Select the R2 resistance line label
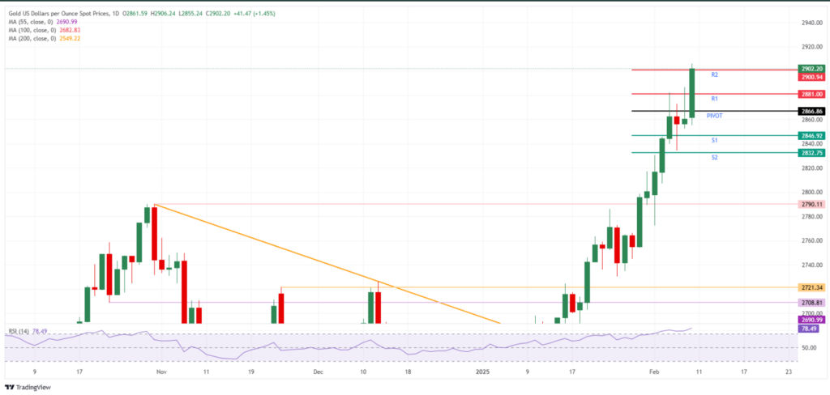Viewport: 830px width, 395px height. (714, 75)
